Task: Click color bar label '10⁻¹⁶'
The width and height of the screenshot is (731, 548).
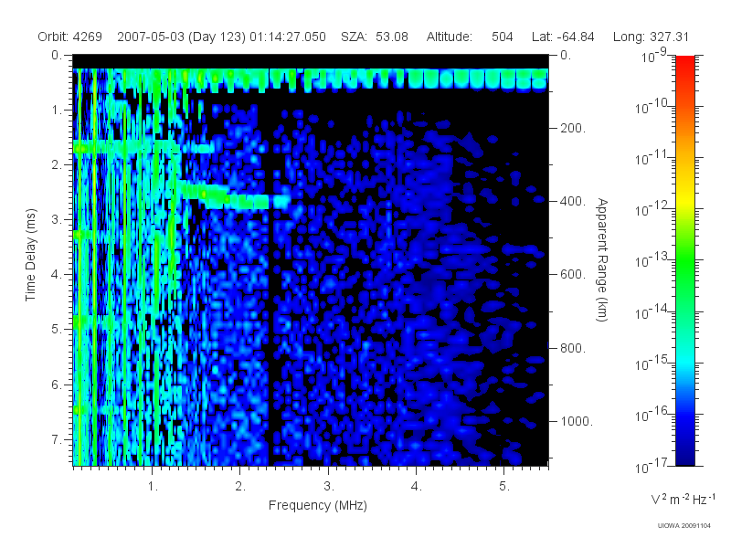Action: (652, 414)
